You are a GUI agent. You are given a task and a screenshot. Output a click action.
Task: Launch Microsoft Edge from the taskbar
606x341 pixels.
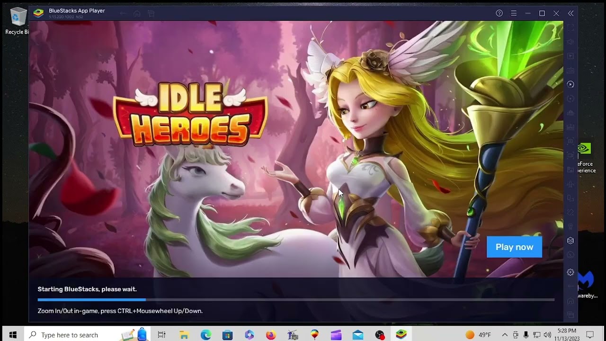tap(205, 335)
